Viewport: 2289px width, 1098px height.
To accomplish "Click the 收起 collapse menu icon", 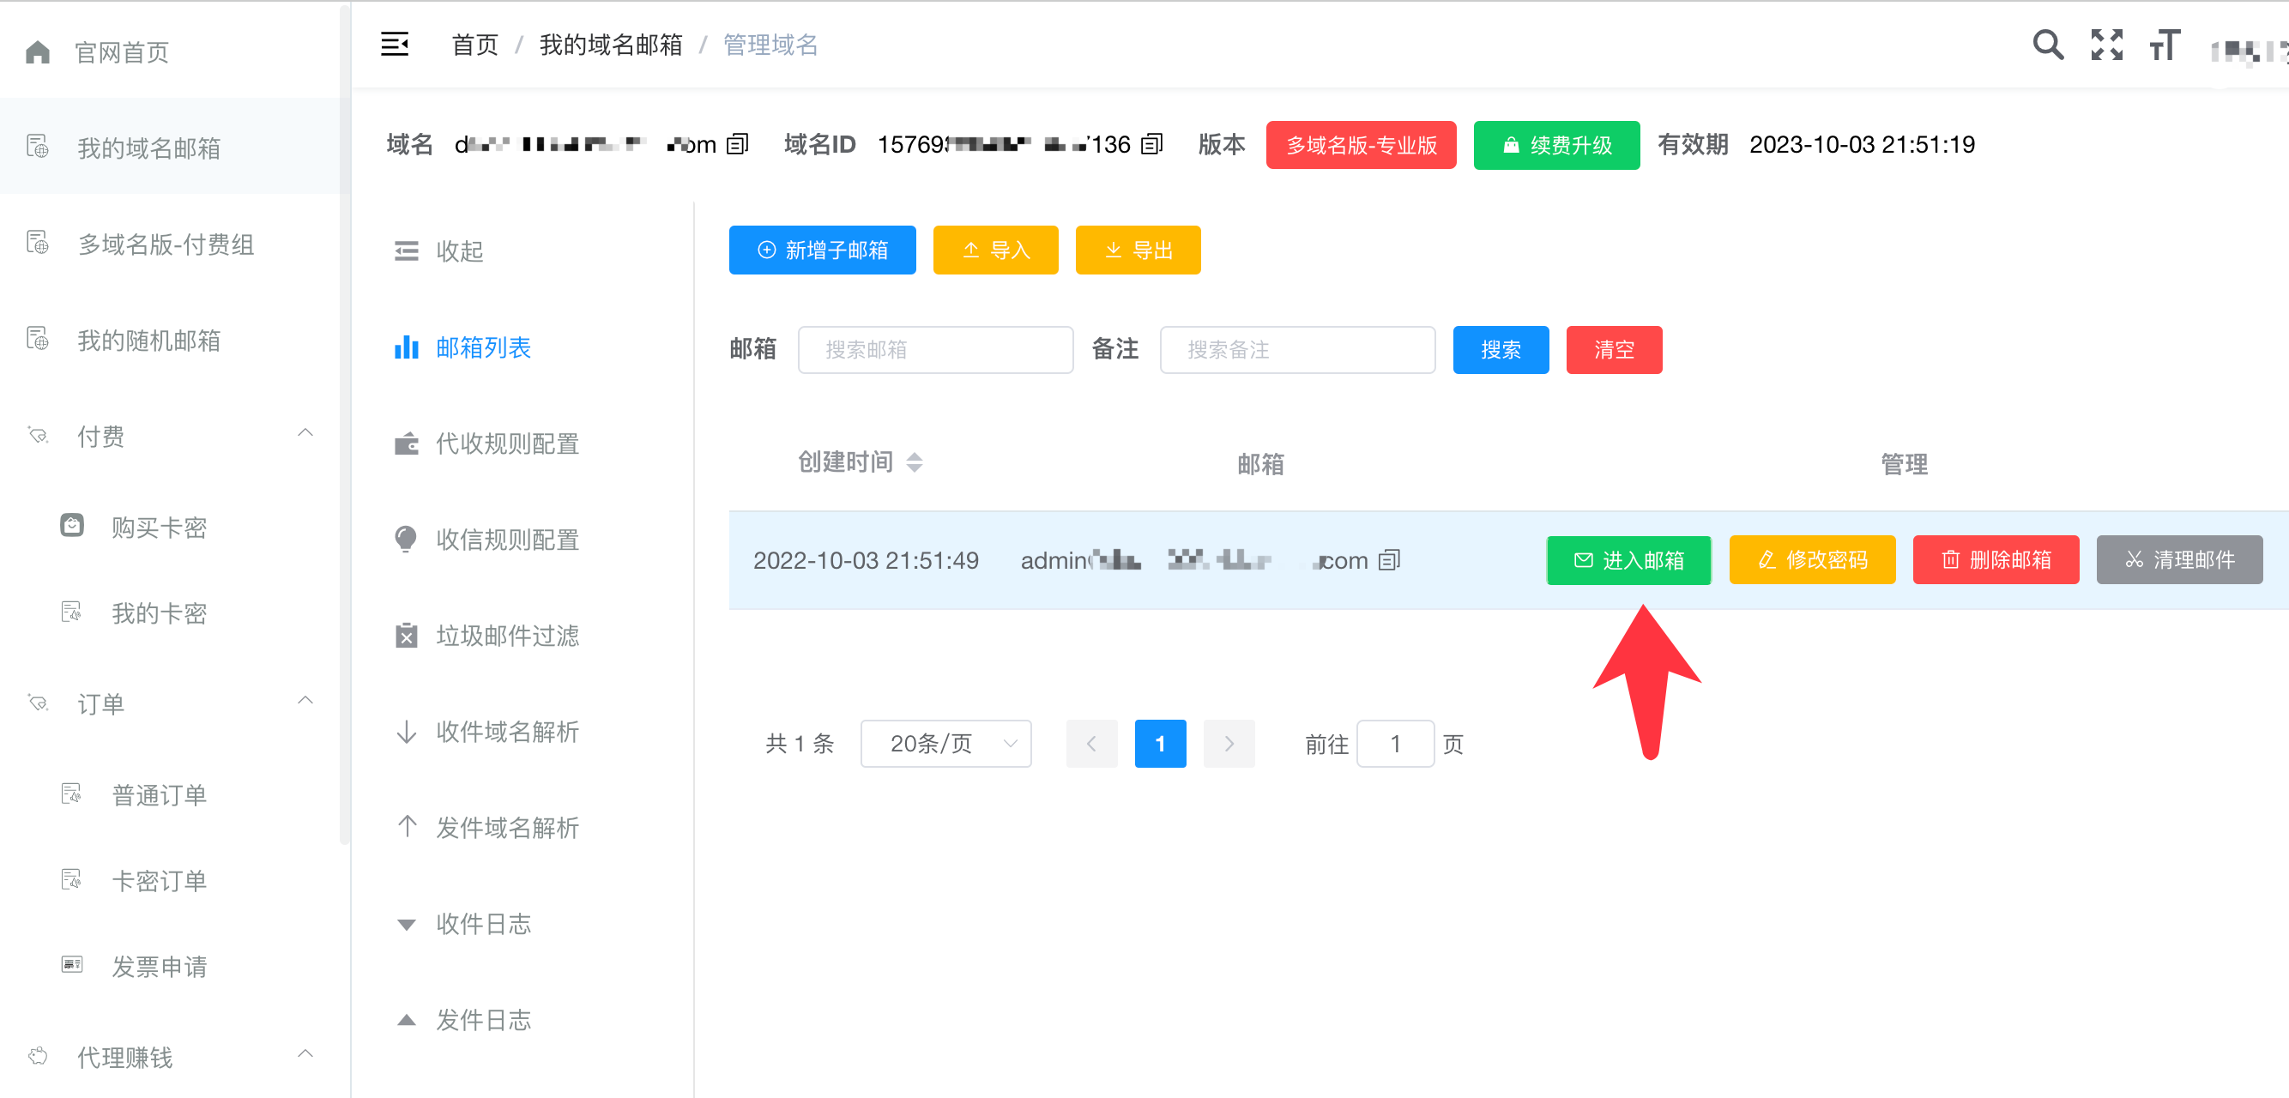I will click(406, 251).
